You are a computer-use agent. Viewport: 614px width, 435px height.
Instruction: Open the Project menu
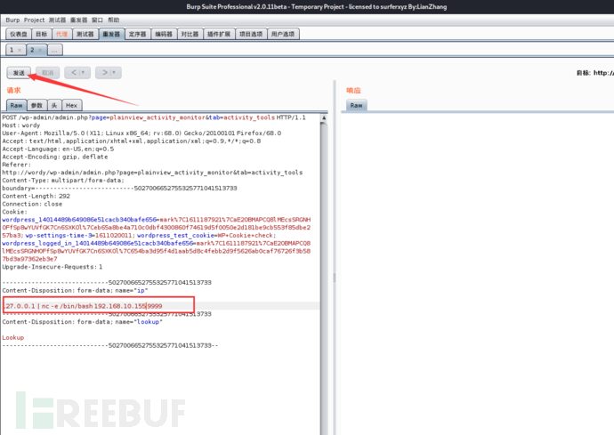[x=34, y=20]
